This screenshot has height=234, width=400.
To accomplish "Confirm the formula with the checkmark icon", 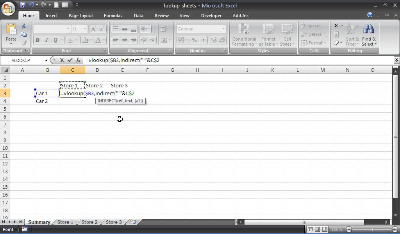I will pos(70,60).
